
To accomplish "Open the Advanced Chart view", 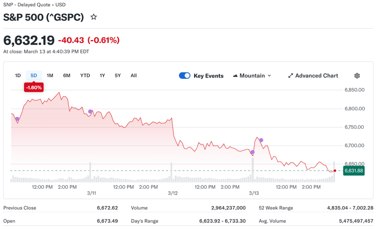I will [x=313, y=76].
